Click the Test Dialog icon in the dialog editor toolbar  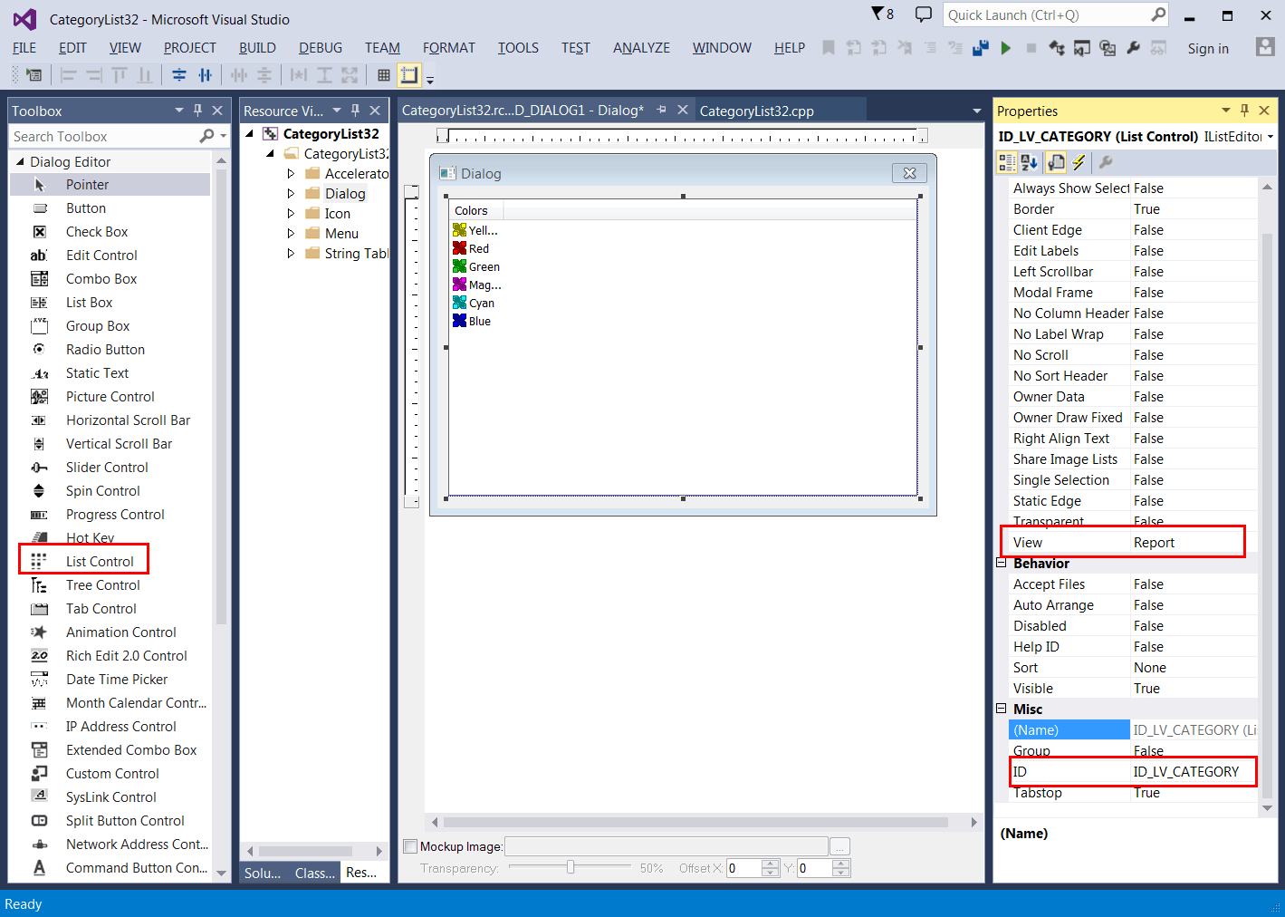pos(34,75)
